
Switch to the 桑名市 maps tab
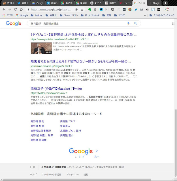click(67, 3)
